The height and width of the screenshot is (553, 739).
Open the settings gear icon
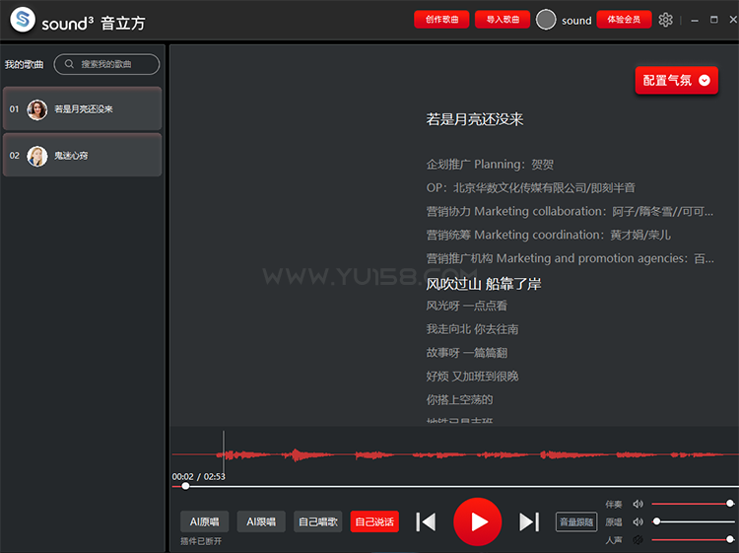665,20
